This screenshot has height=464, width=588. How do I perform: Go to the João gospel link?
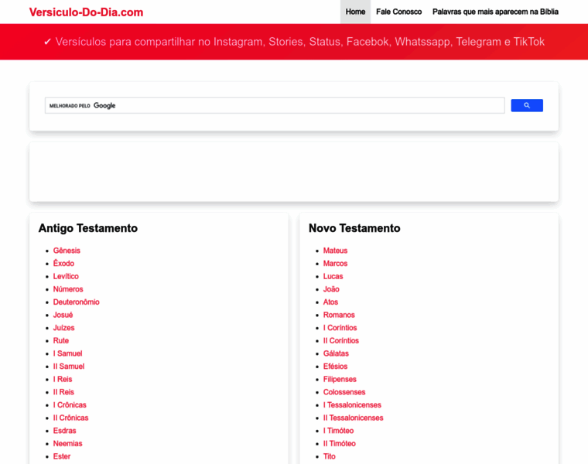tap(331, 289)
